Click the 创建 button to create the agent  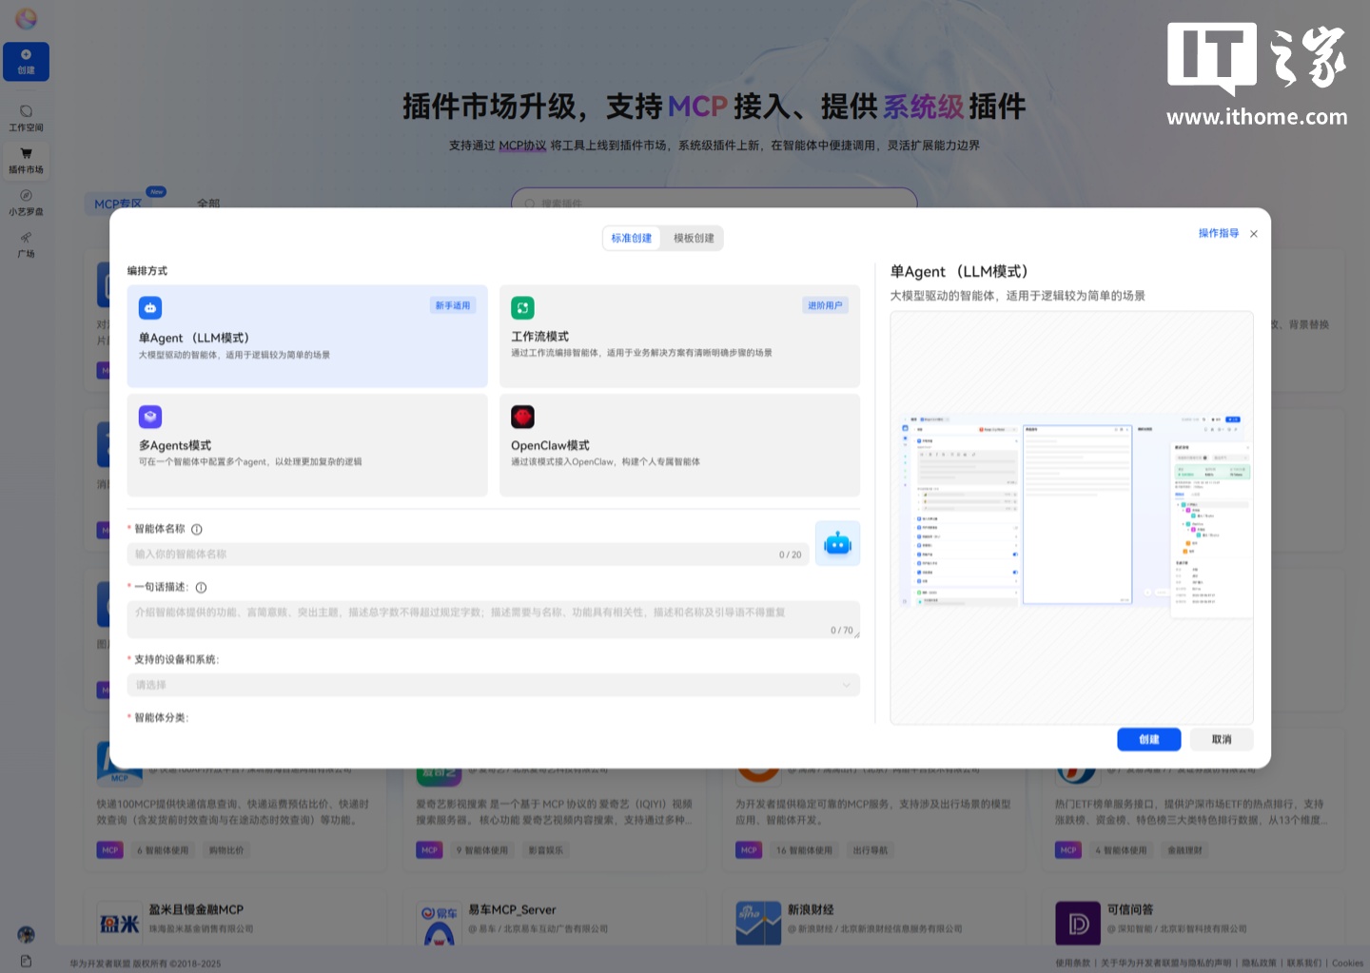pos(1148,739)
